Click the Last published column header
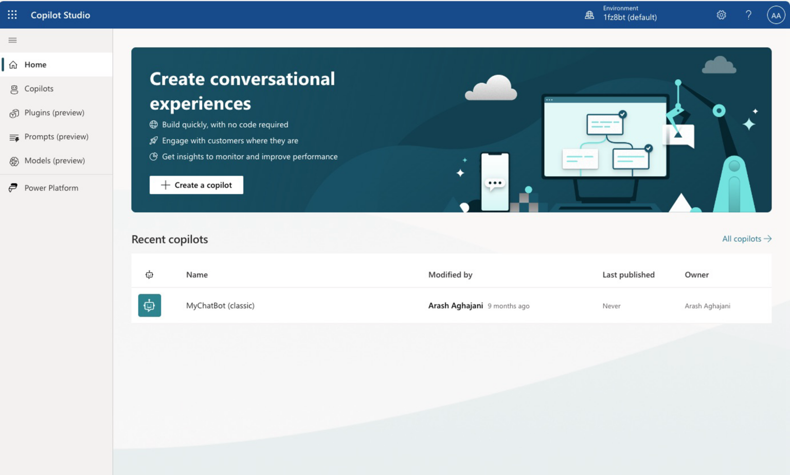 pyautogui.click(x=628, y=275)
